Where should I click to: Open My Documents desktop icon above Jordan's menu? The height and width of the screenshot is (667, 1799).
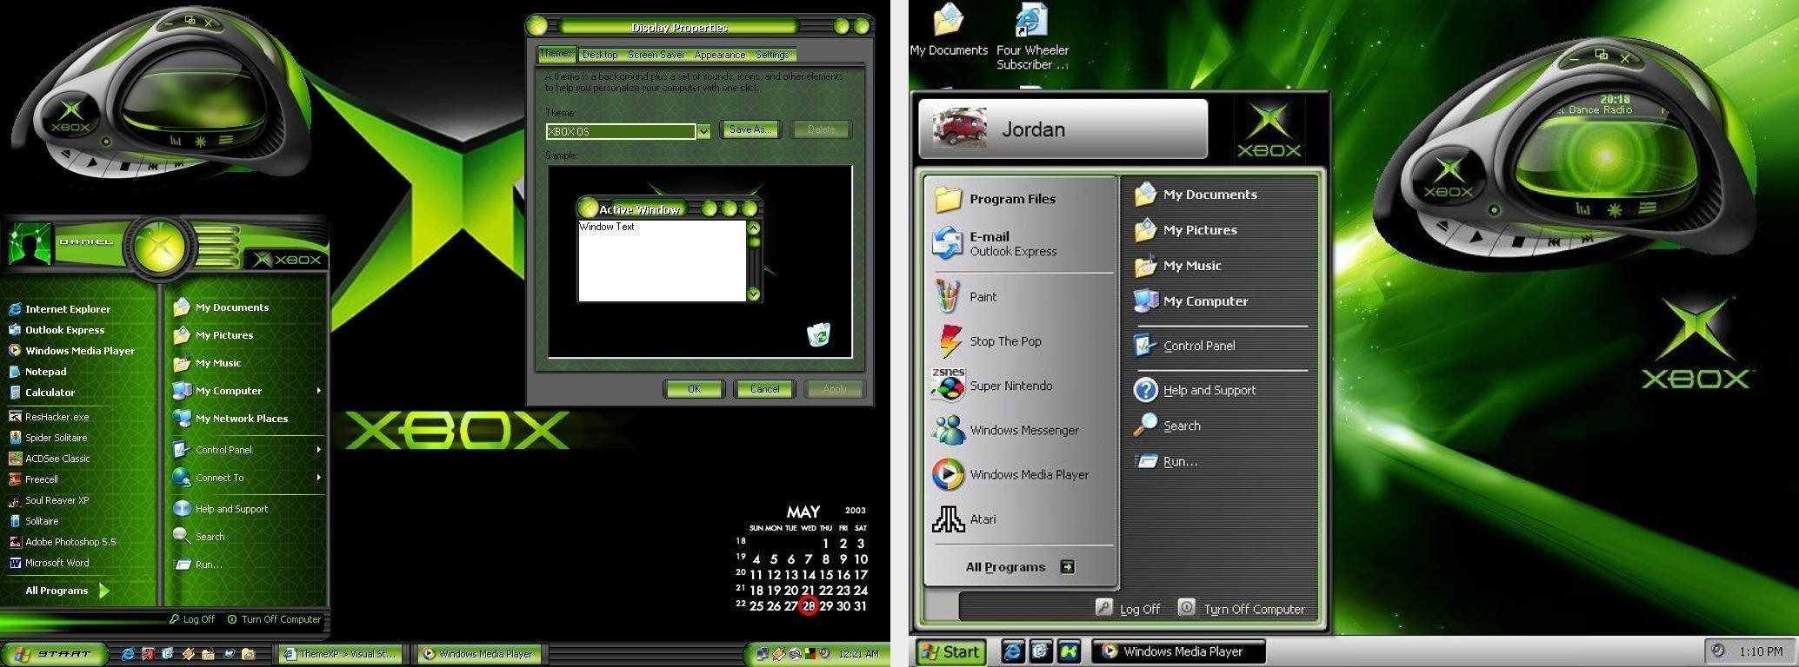click(949, 30)
